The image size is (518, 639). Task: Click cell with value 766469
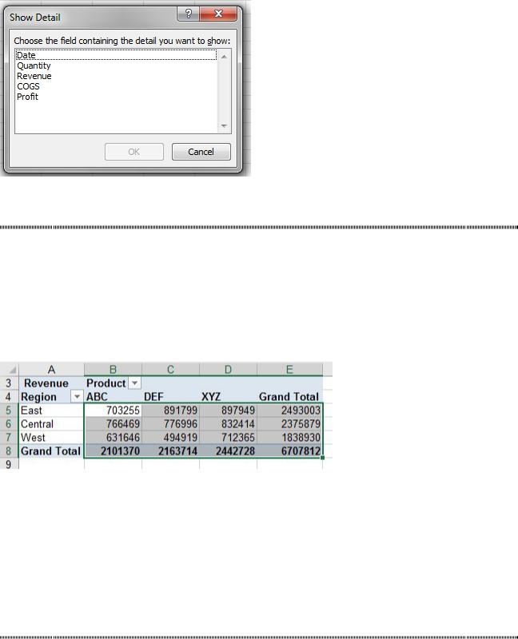click(113, 424)
